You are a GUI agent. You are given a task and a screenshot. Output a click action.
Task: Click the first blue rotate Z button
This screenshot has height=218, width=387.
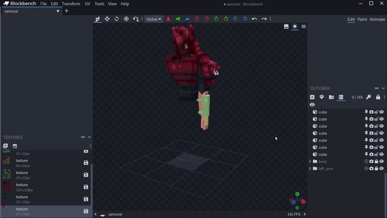click(235, 19)
